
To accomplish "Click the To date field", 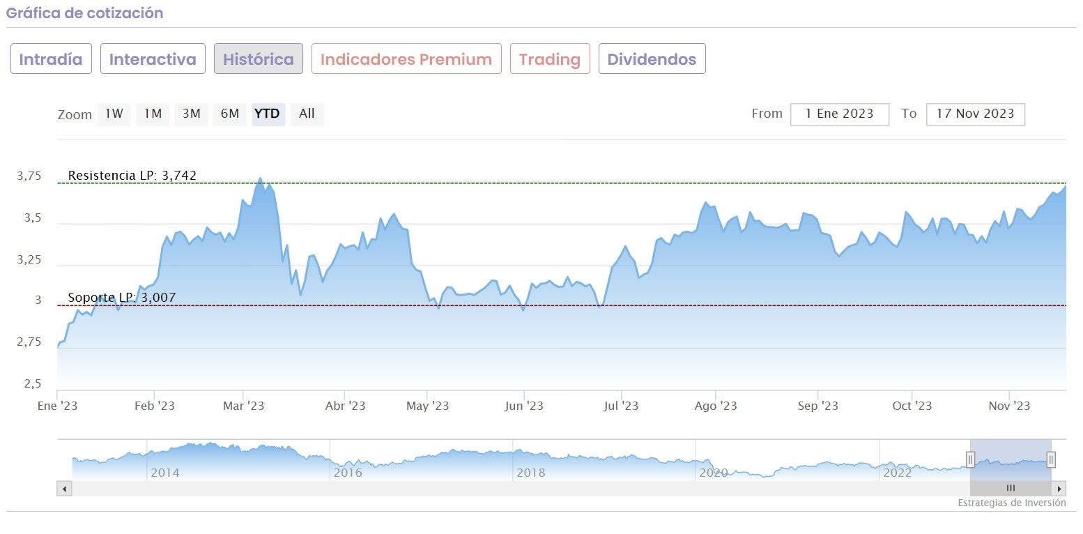I will (975, 114).
